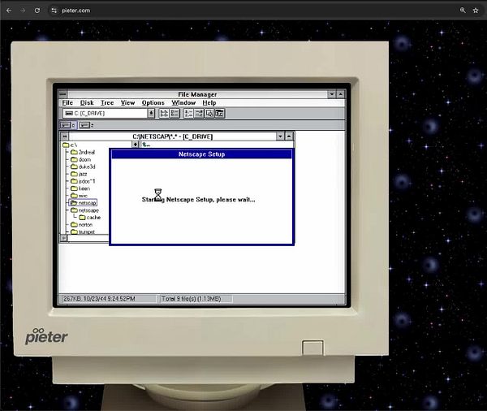This screenshot has height=411, width=487.
Task: Click the browser forward arrow
Action: coord(23,11)
